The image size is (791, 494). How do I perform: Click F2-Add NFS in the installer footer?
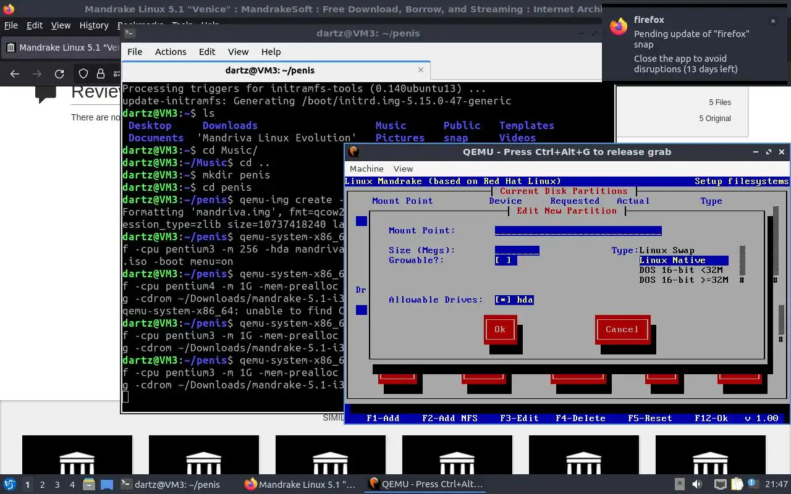(x=450, y=418)
